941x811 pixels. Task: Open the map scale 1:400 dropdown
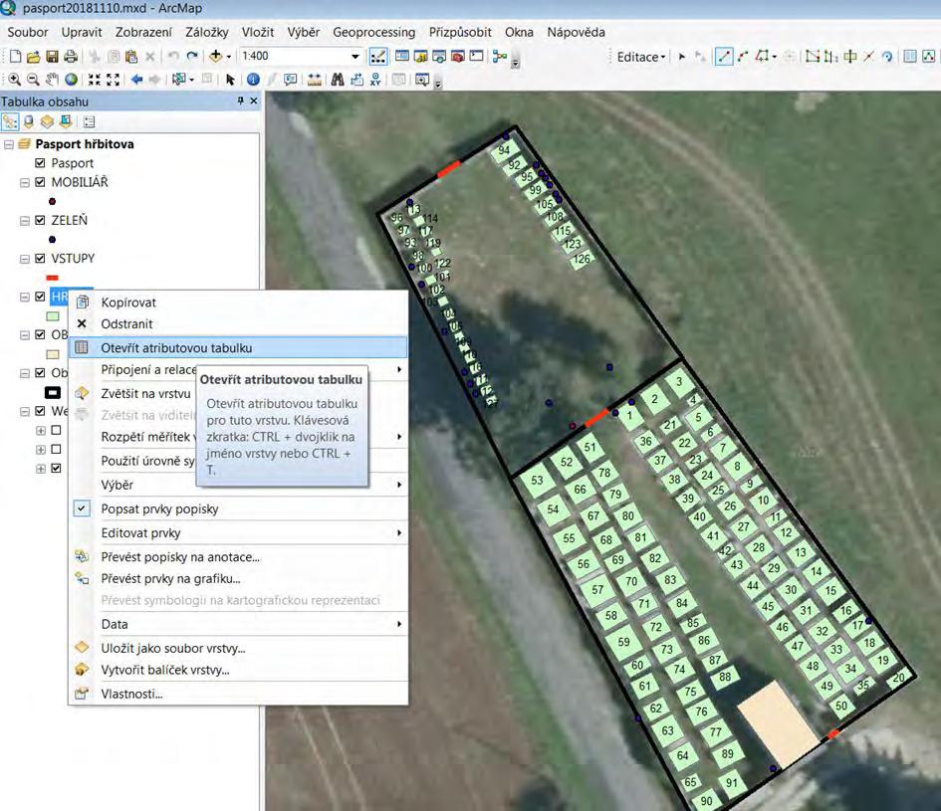coord(355,57)
